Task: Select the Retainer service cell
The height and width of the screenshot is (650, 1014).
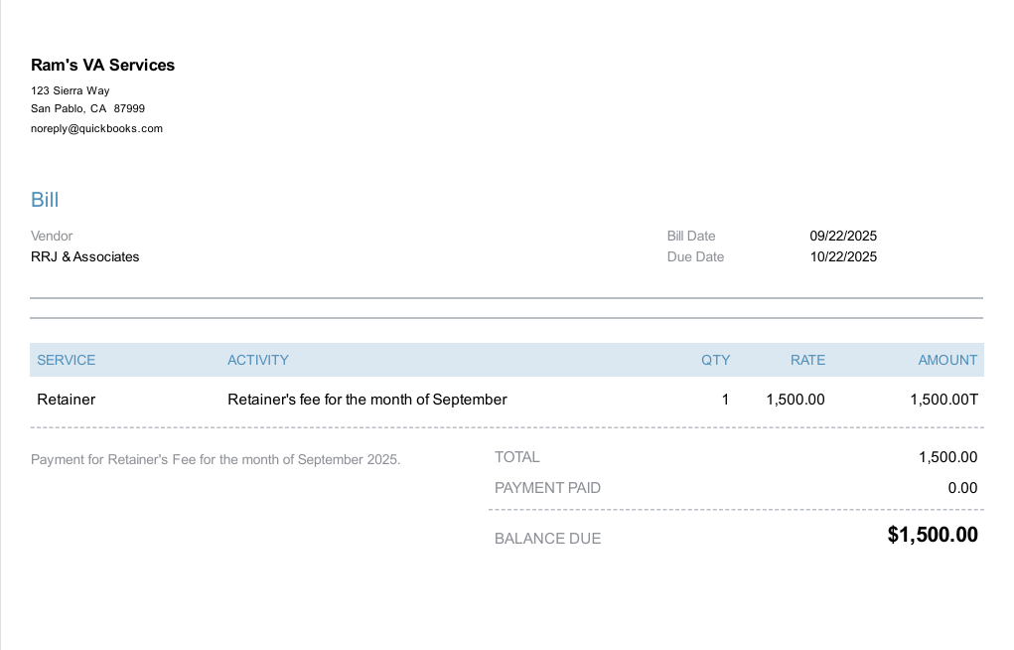Action: point(66,400)
